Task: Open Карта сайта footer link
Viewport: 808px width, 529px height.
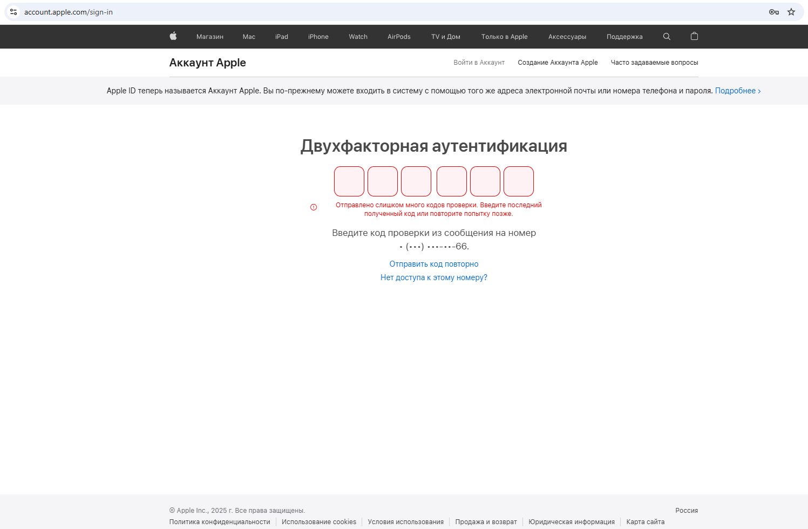Action: coord(646,522)
